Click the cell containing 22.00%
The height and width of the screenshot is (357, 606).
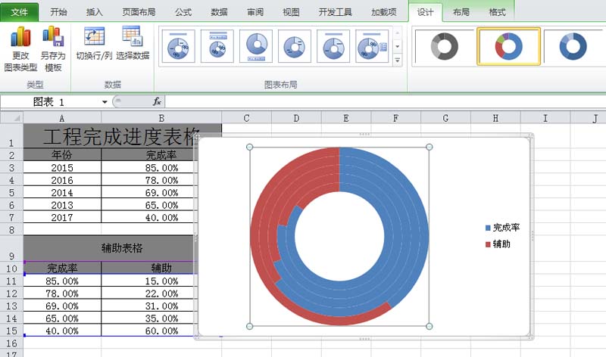tap(149, 293)
